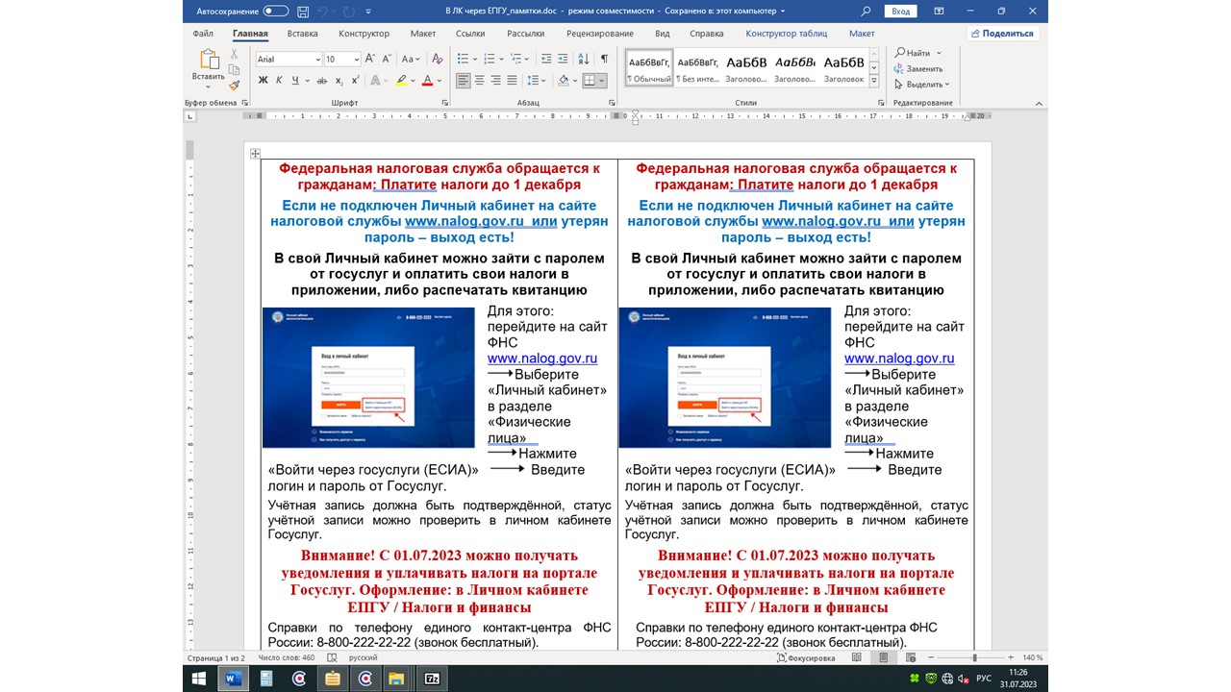Toggle superscript formatting
This screenshot has height=692, width=1231.
[356, 81]
